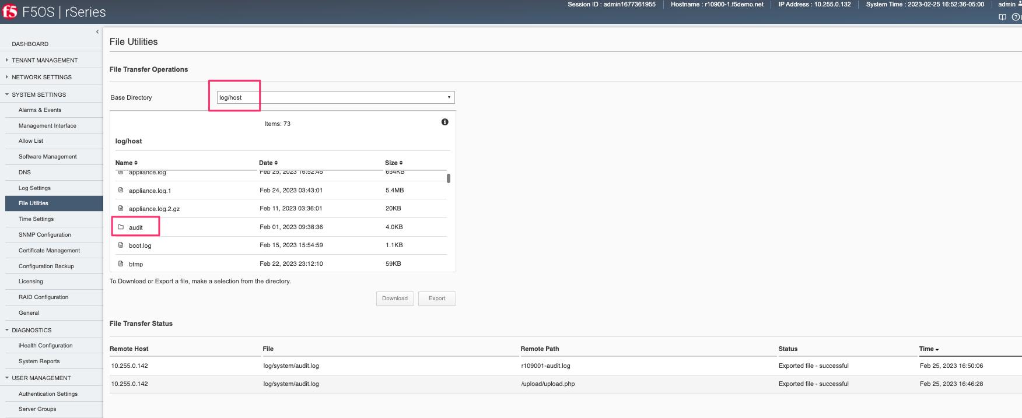This screenshot has width=1022, height=418.
Task: Click the file list scrollbar thumb
Action: 448,178
